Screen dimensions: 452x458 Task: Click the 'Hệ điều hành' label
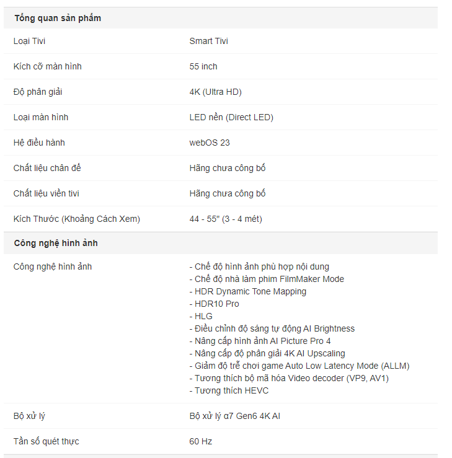(x=39, y=143)
